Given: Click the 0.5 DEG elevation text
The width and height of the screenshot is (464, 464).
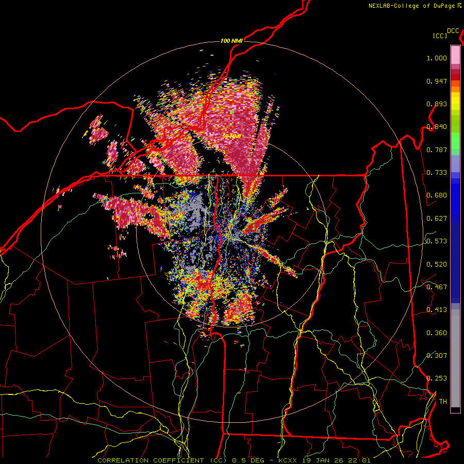Looking at the screenshot, I should 248,460.
